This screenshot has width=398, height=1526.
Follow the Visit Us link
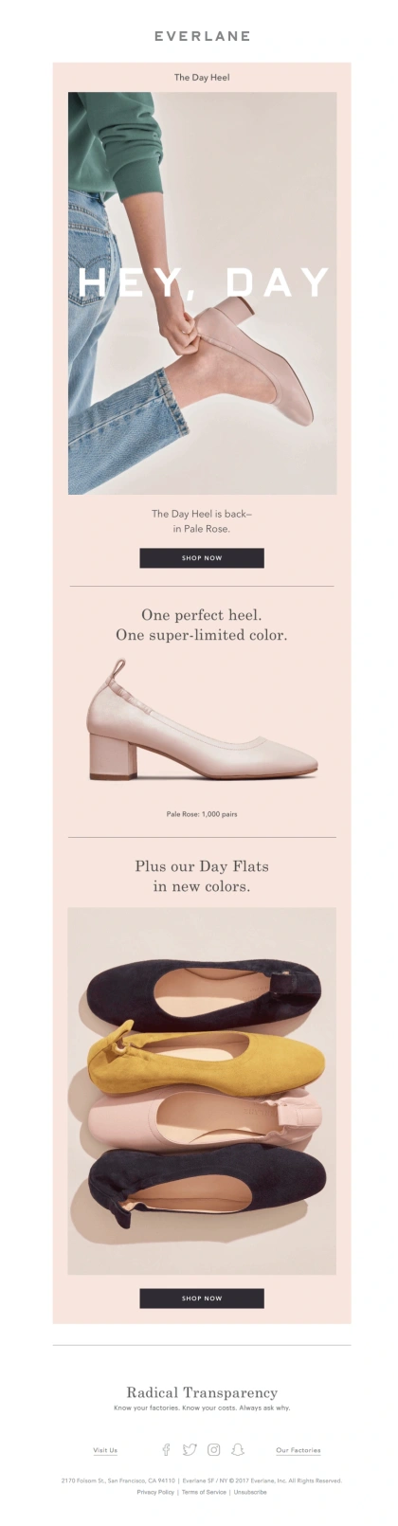pos(105,1450)
